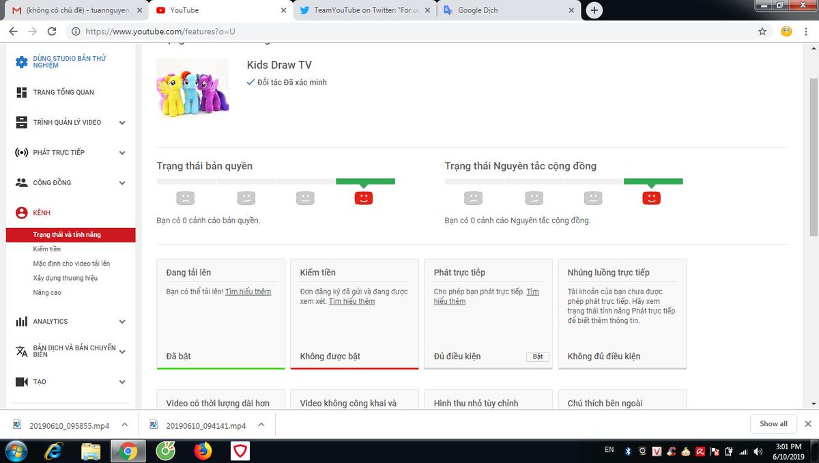Reload the page
Viewport: 819px width, 463px height.
[52, 31]
